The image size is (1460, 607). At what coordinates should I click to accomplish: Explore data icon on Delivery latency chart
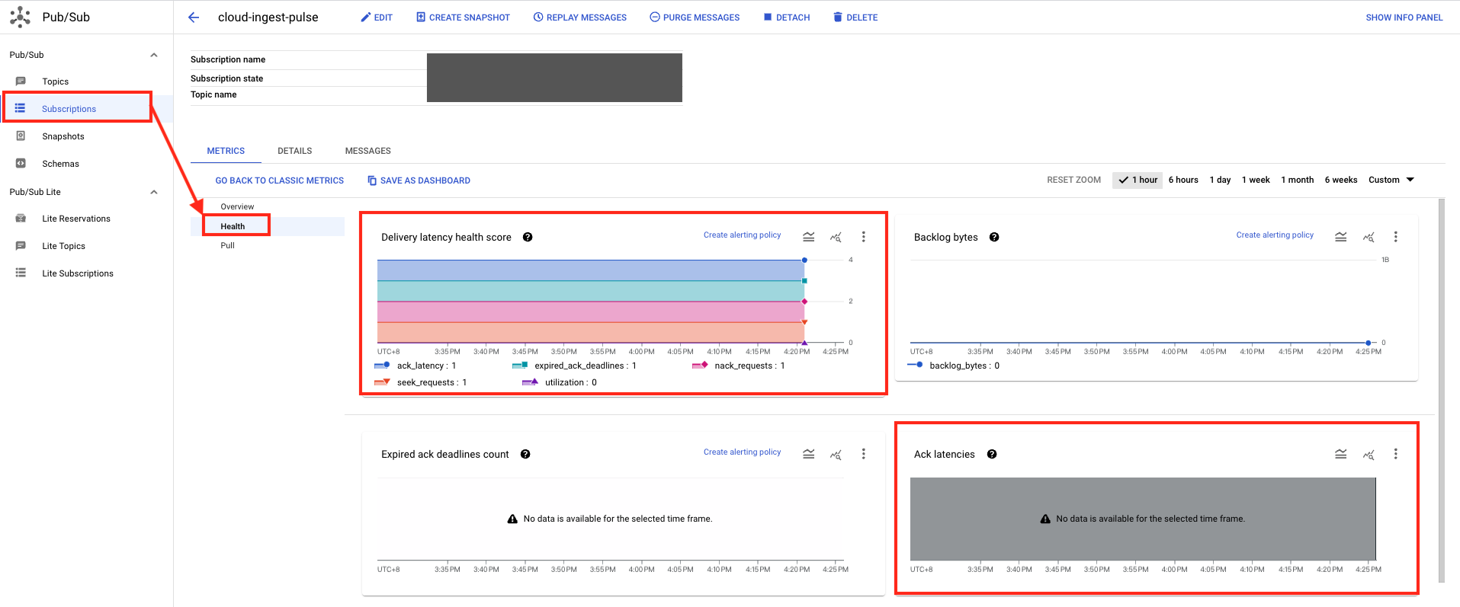[836, 237]
